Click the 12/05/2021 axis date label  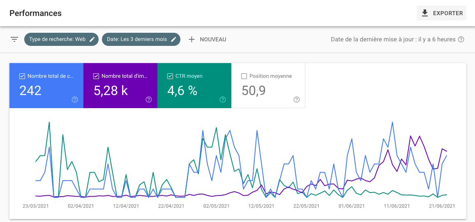[261, 206]
